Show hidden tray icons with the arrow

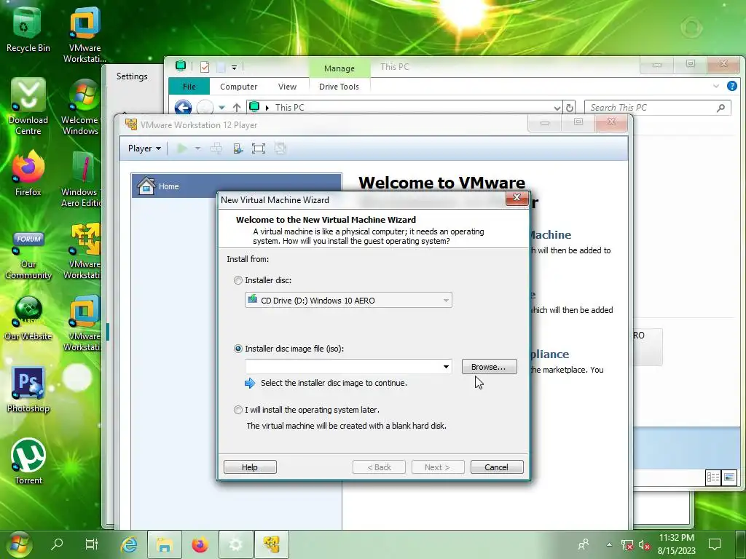pos(609,544)
